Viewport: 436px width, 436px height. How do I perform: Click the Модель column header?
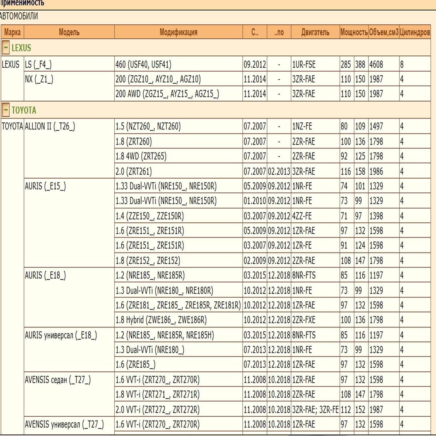[69, 32]
